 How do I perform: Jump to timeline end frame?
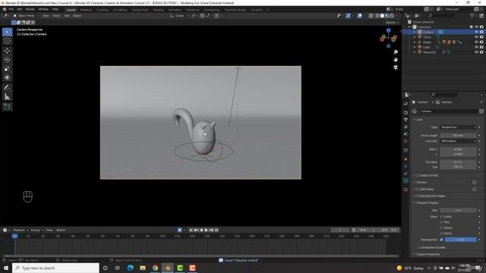[216, 230]
